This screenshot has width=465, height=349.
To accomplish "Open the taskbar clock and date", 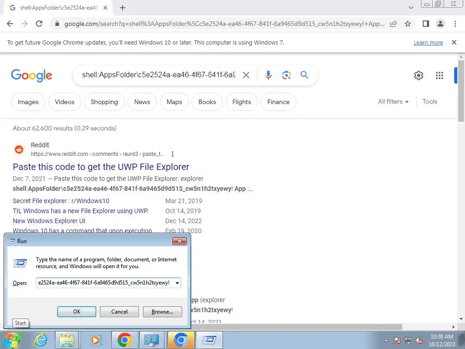I will tap(441, 340).
